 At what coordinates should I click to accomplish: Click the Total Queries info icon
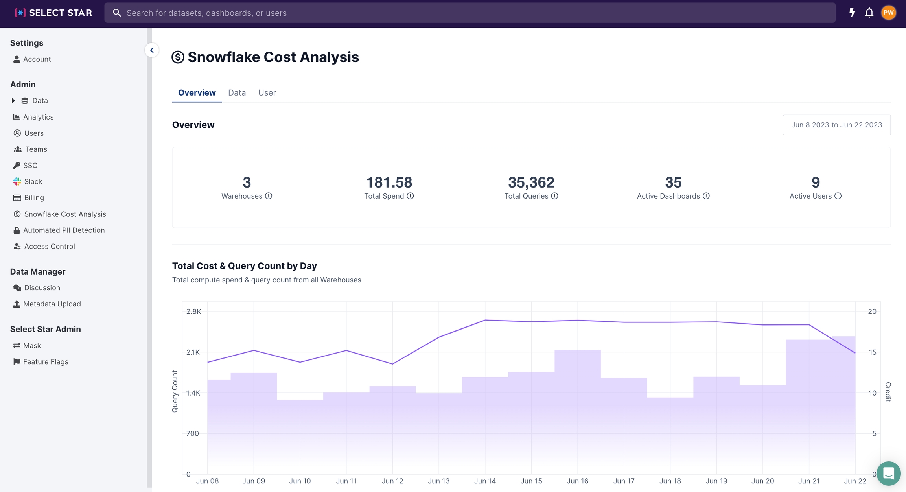click(554, 196)
